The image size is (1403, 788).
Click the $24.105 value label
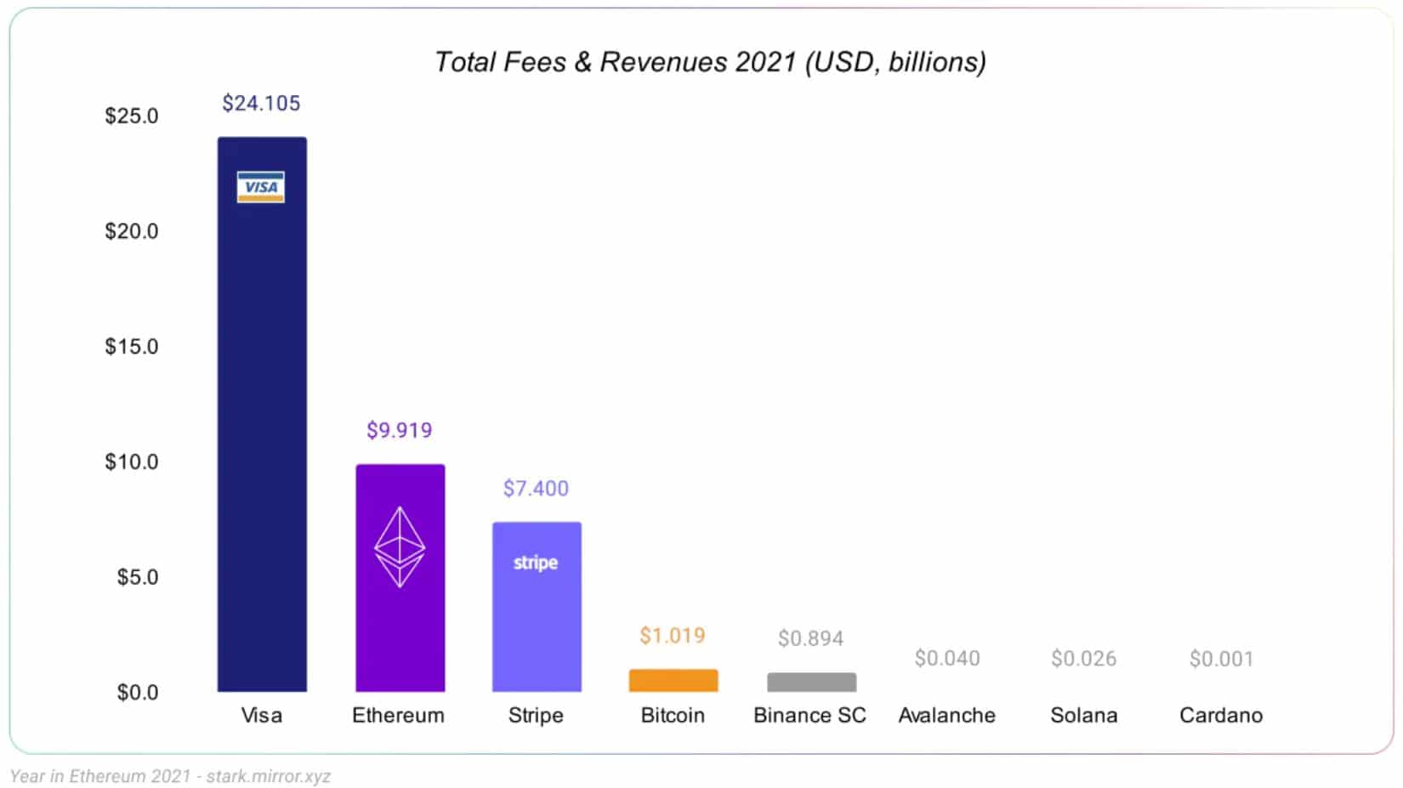point(261,103)
